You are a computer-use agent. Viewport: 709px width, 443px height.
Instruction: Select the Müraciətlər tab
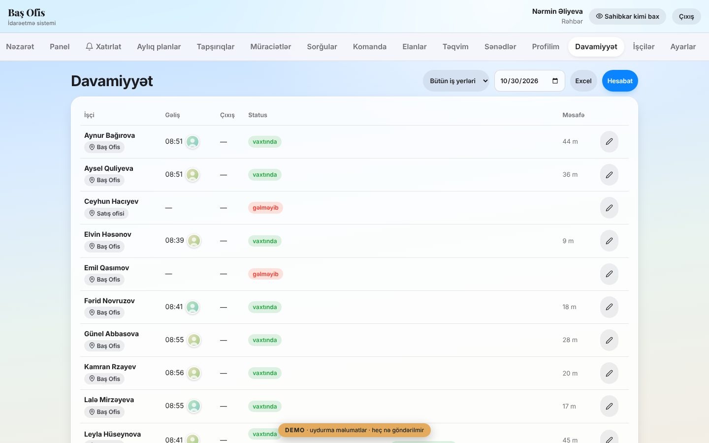tap(271, 47)
